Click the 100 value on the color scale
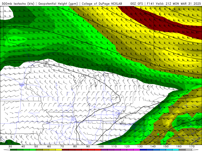This screenshot has height=151, width=202. [101, 146]
